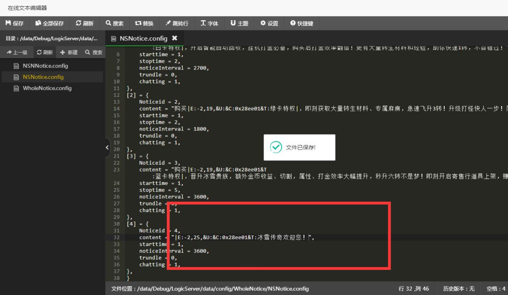Open the 设置 settings menu
Image resolution: width=508 pixels, height=295 pixels.
pos(269,23)
